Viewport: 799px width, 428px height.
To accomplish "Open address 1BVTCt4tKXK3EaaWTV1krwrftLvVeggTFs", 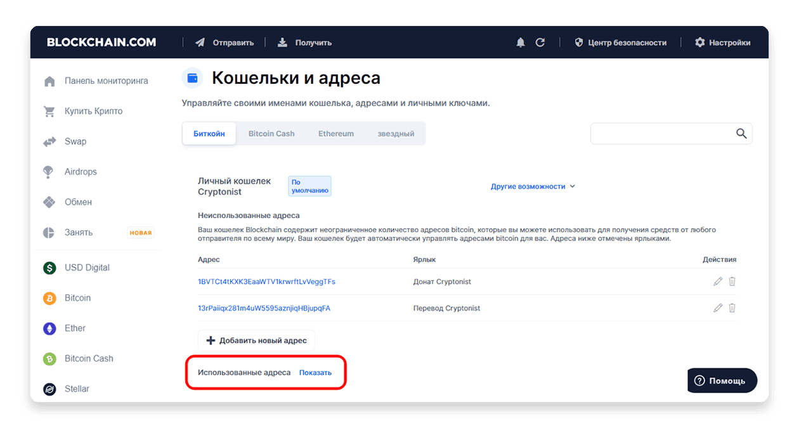I will (266, 282).
